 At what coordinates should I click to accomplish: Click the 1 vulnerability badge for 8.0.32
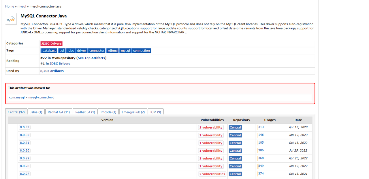pyautogui.click(x=211, y=135)
